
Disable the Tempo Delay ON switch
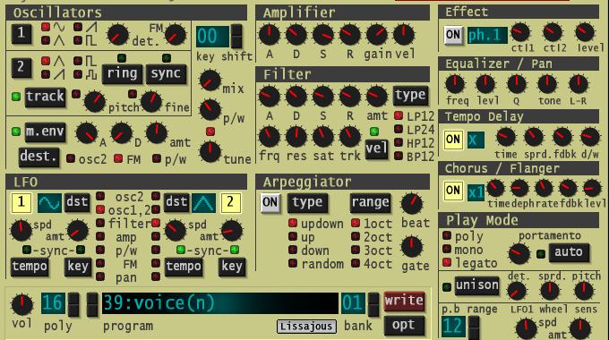pos(453,140)
